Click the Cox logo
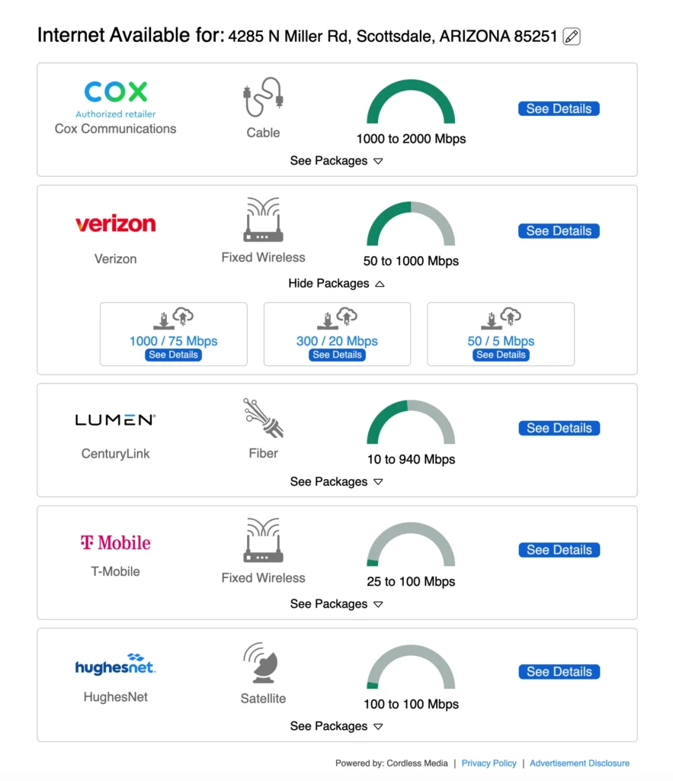 (x=116, y=92)
